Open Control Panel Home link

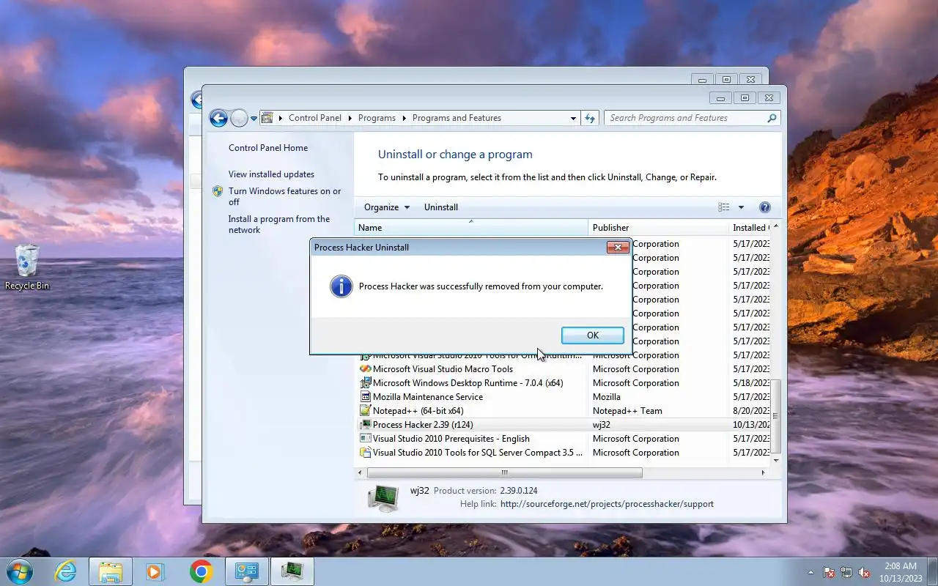click(268, 148)
